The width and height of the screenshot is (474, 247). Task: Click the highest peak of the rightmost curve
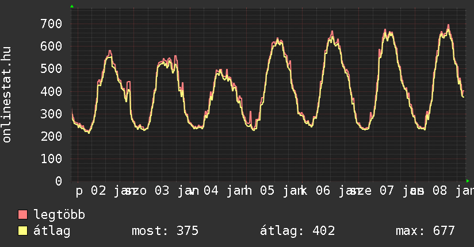coord(448,25)
